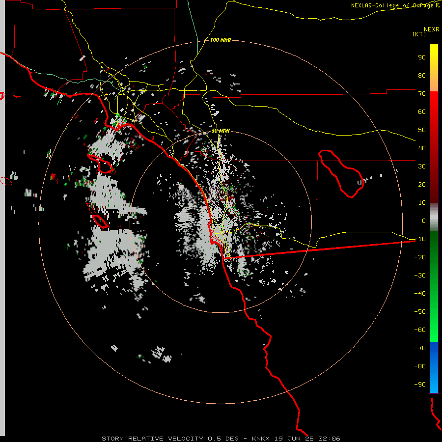This screenshot has height=442, width=442.
Task: Click the 40 value on velocity scale
Action: tap(422, 148)
